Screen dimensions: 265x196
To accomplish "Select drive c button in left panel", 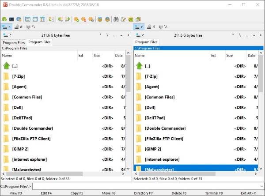I will [7, 27].
